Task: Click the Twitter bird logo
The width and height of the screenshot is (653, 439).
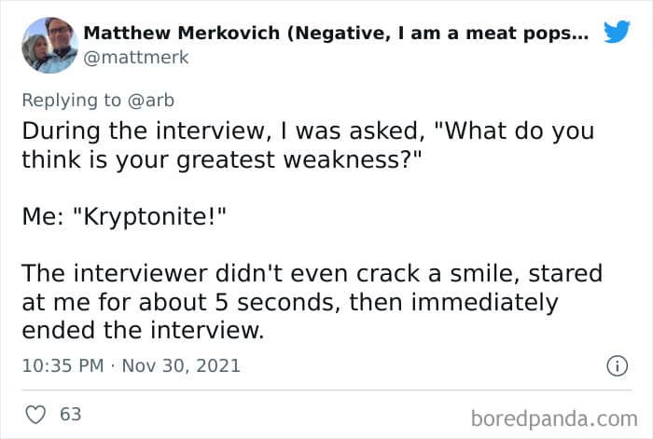Action: point(617,33)
